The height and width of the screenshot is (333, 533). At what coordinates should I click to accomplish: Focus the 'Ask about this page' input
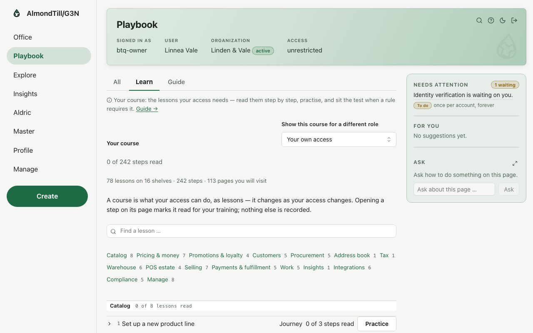454,189
